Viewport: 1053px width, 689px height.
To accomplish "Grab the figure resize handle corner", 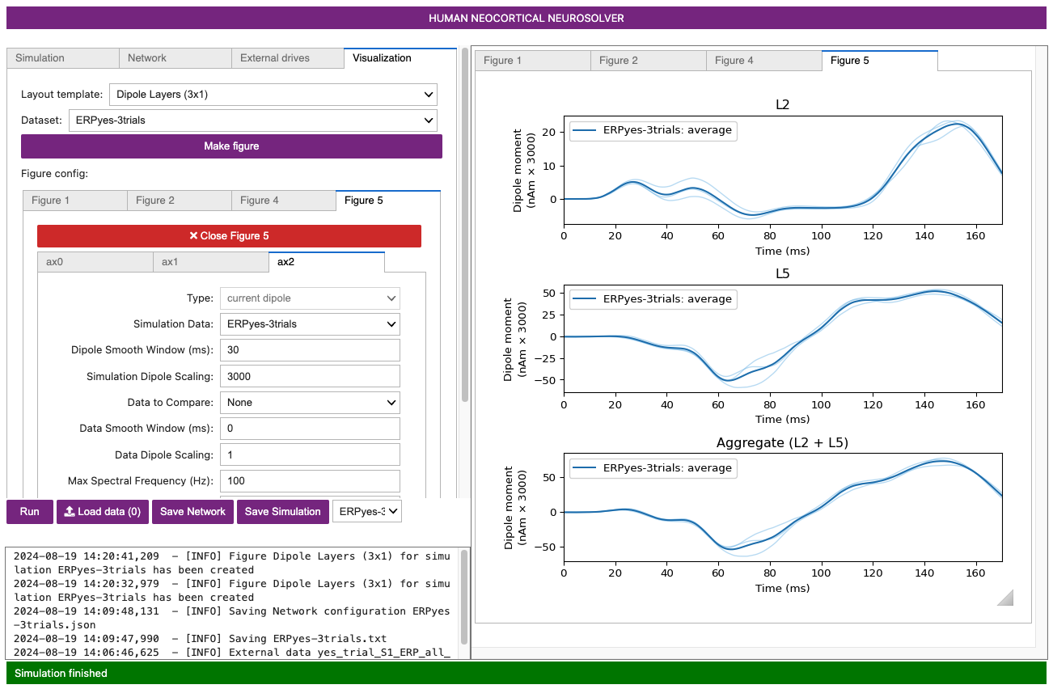I will [1004, 598].
